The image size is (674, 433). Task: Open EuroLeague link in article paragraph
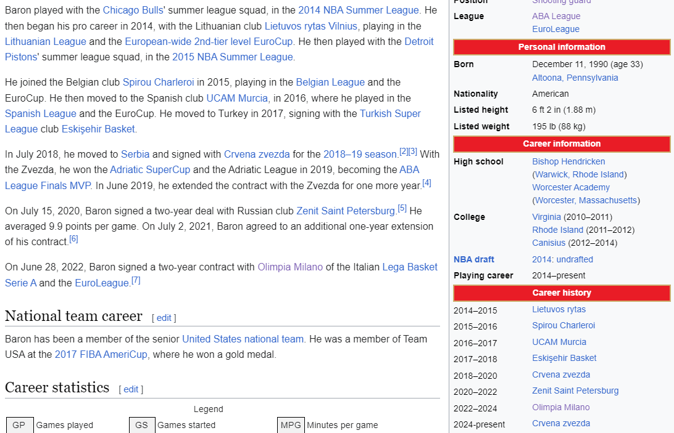(x=102, y=283)
